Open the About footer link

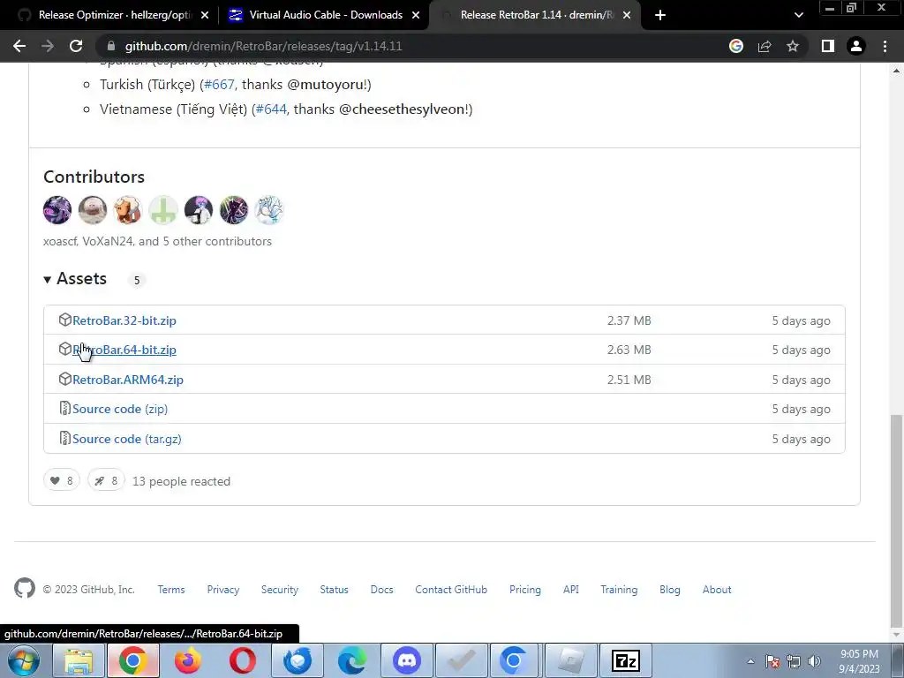(717, 590)
